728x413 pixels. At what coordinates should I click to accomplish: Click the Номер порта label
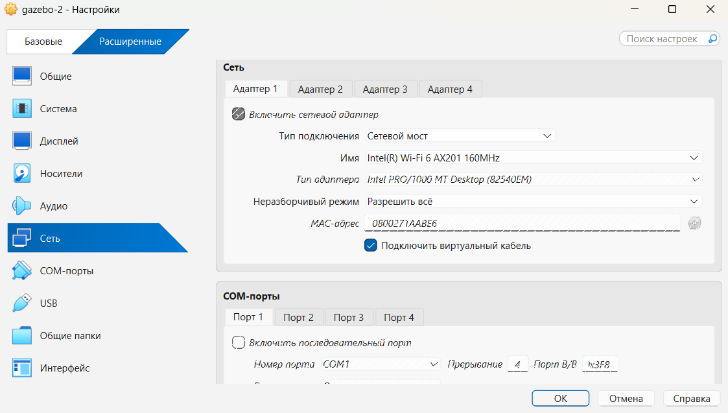284,364
